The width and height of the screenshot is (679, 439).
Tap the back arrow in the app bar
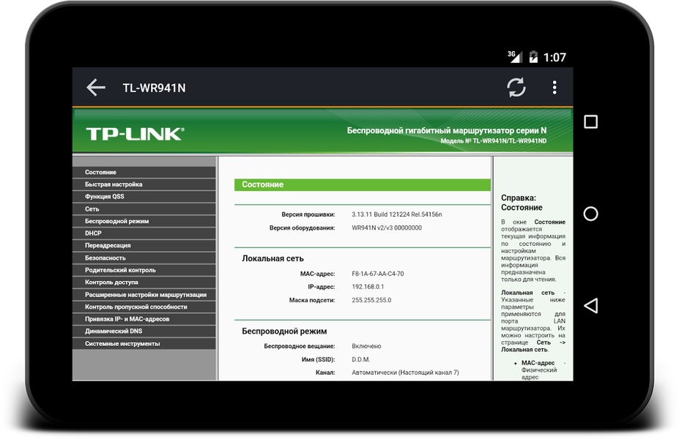tap(96, 87)
